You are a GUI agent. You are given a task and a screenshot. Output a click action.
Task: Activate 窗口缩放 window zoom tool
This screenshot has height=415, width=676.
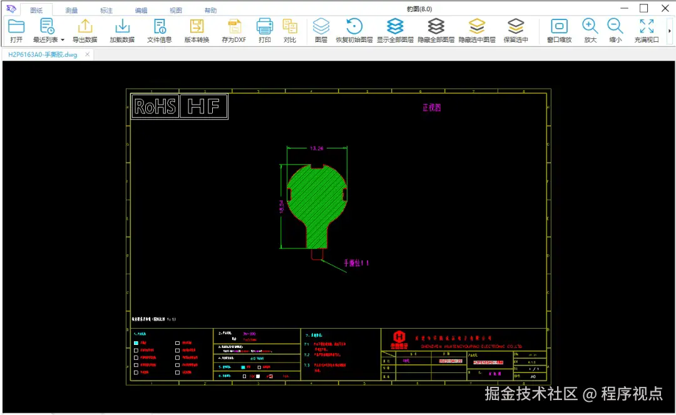[x=559, y=26]
